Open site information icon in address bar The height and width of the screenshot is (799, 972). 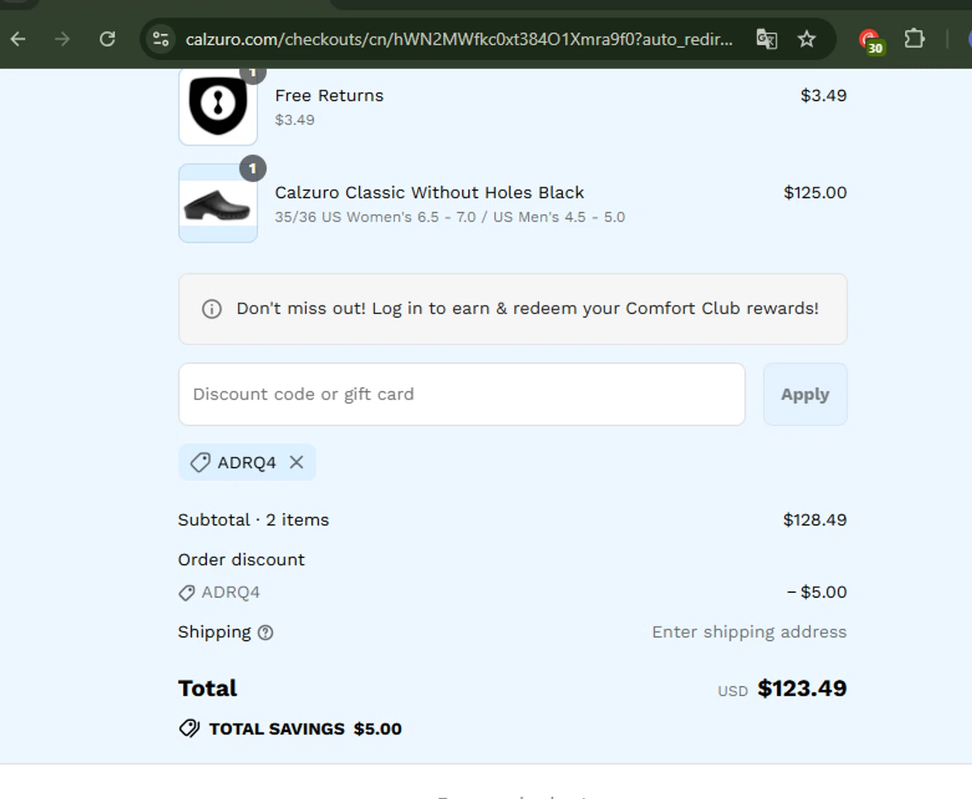161,40
